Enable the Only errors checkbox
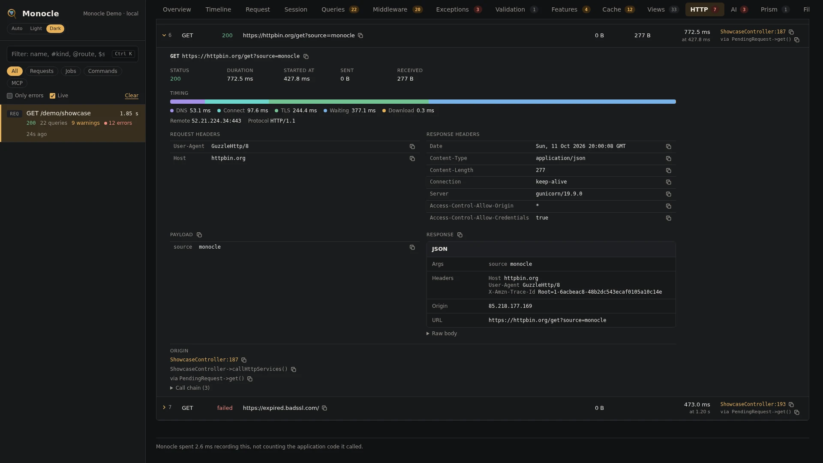Image resolution: width=823 pixels, height=463 pixels. [9, 96]
